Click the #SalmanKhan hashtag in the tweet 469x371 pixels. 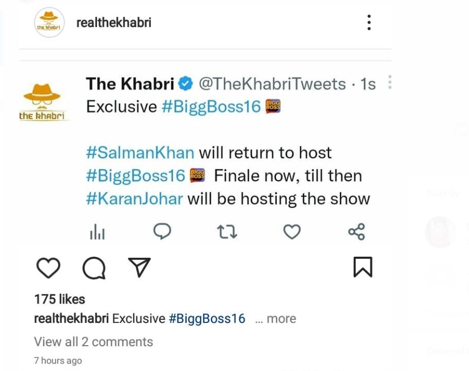140,153
